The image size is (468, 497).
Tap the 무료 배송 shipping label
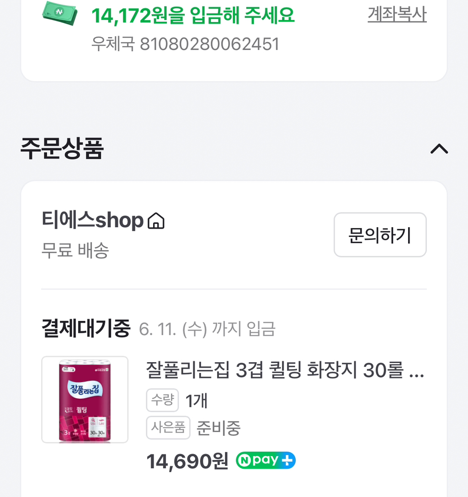(x=75, y=251)
